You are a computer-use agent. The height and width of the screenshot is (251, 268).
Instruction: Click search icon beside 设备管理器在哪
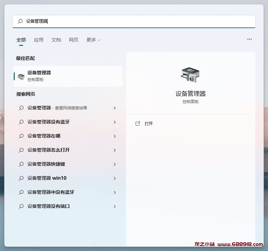(x=21, y=136)
